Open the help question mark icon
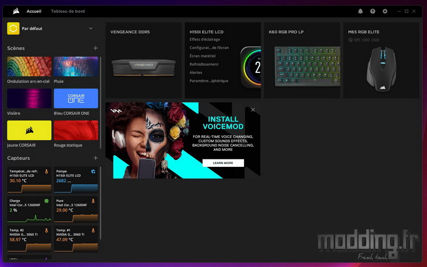 (x=373, y=11)
